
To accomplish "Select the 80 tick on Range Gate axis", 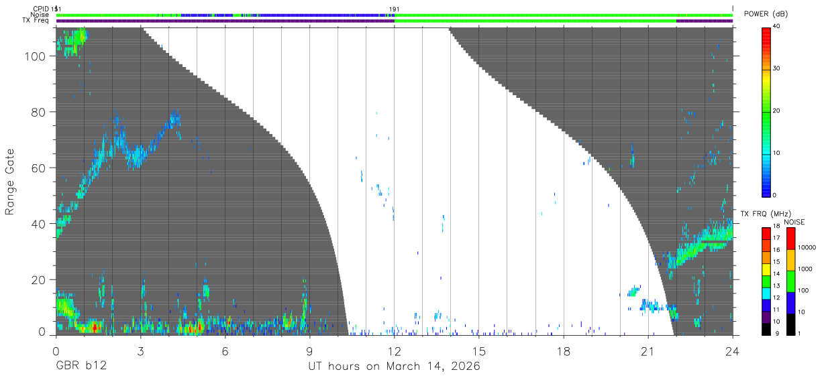I will (x=40, y=112).
